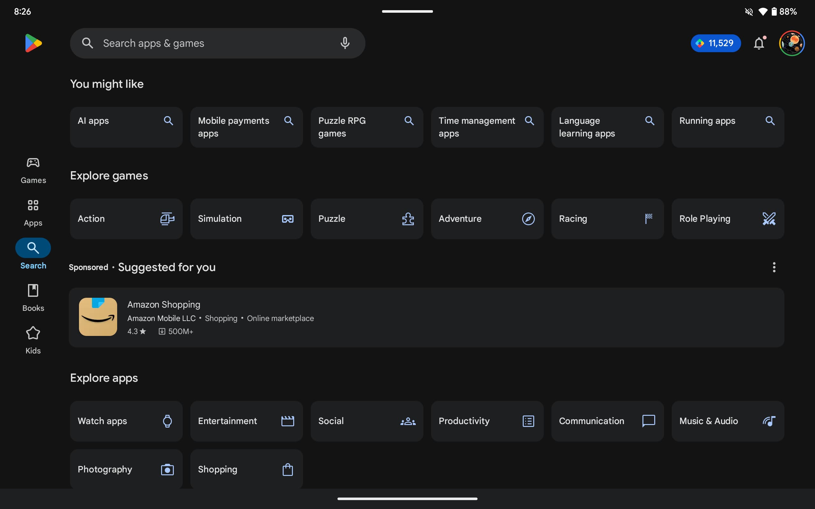The width and height of the screenshot is (815, 509).
Task: Tap the Search magnifier sidebar icon
Action: tap(33, 248)
